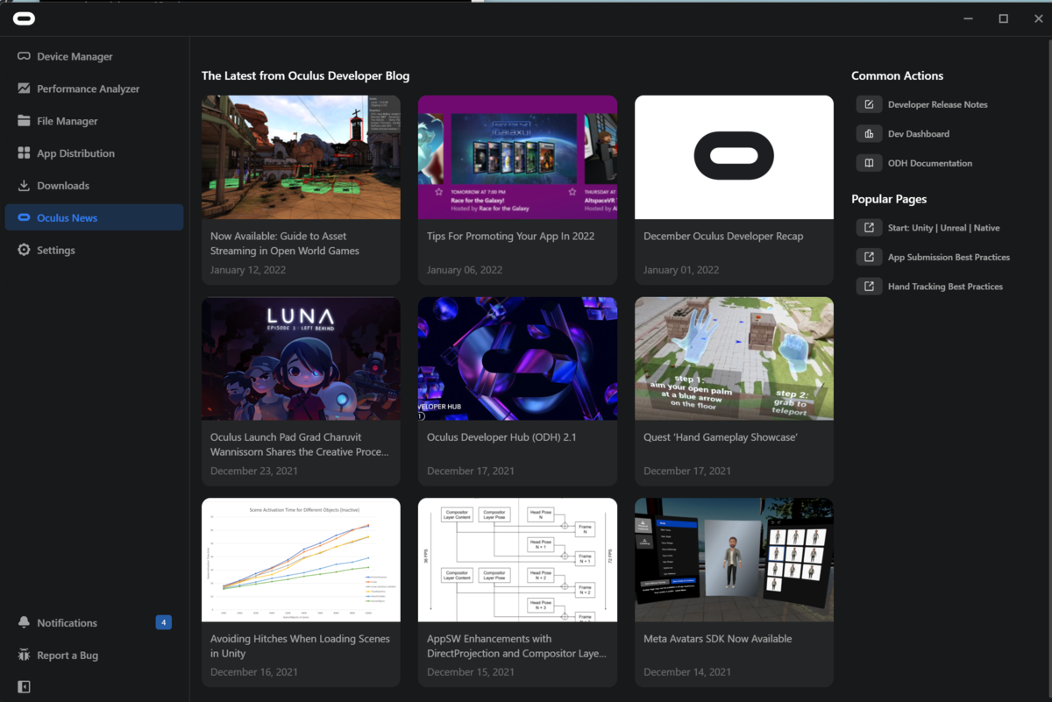This screenshot has width=1052, height=702.
Task: Click date 'December 16, 2021'
Action: [254, 672]
